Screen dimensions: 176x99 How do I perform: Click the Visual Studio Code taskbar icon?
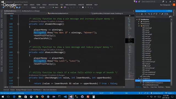[x=65, y=97]
